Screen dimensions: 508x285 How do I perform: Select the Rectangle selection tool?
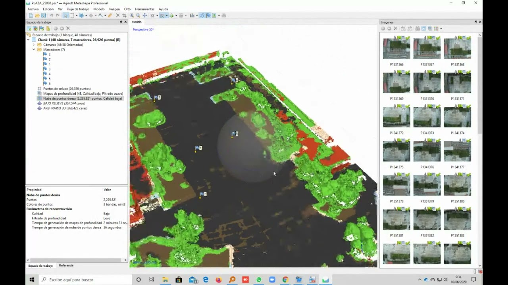coord(72,15)
